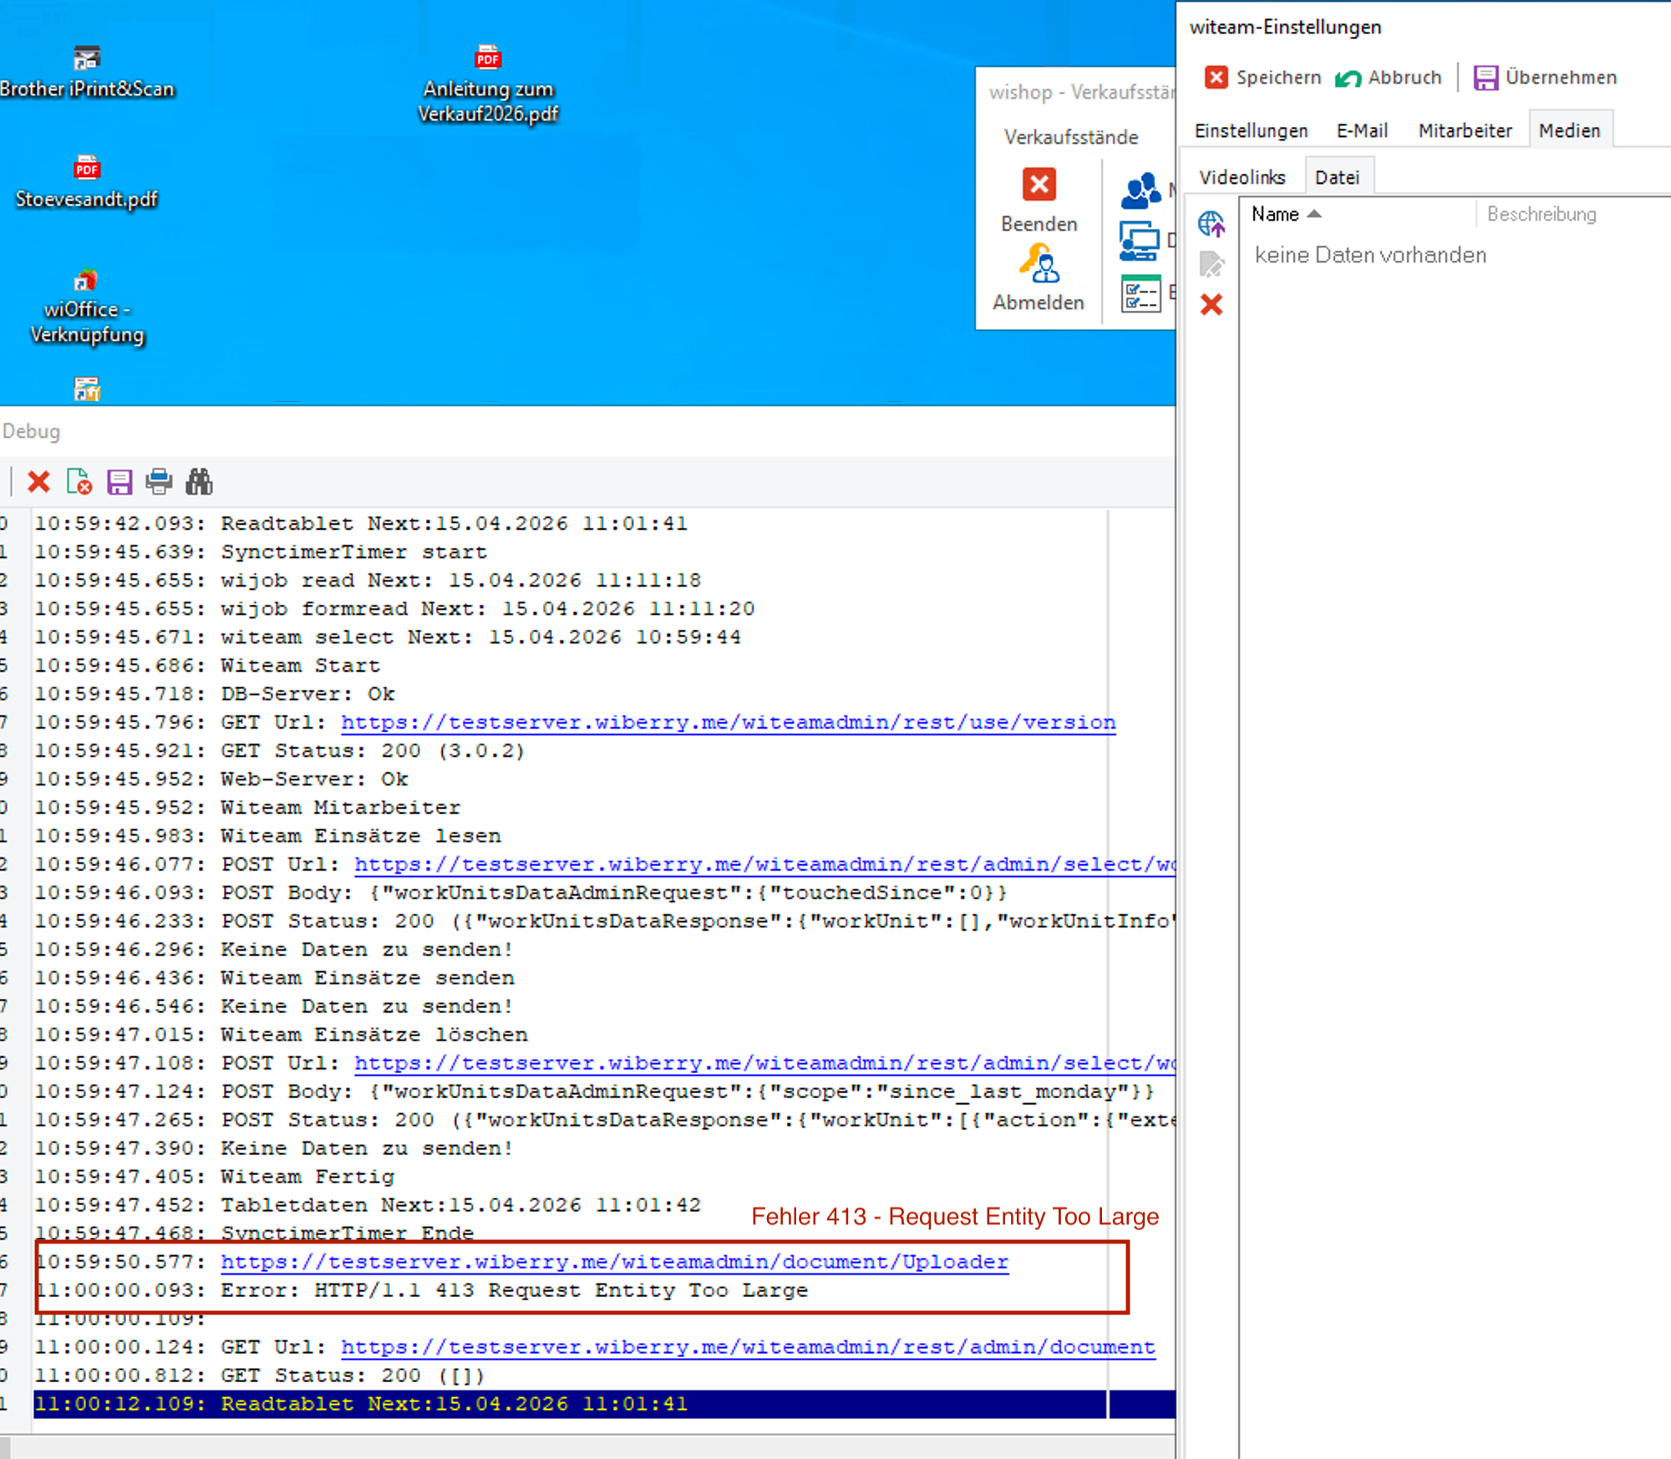Save debug log with diskette icon
Viewport: 1671px width, 1459px height.
click(x=119, y=482)
